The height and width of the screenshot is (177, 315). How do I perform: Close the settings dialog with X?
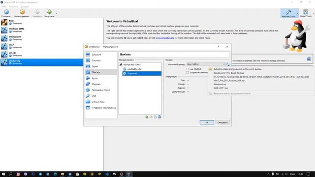point(227,47)
